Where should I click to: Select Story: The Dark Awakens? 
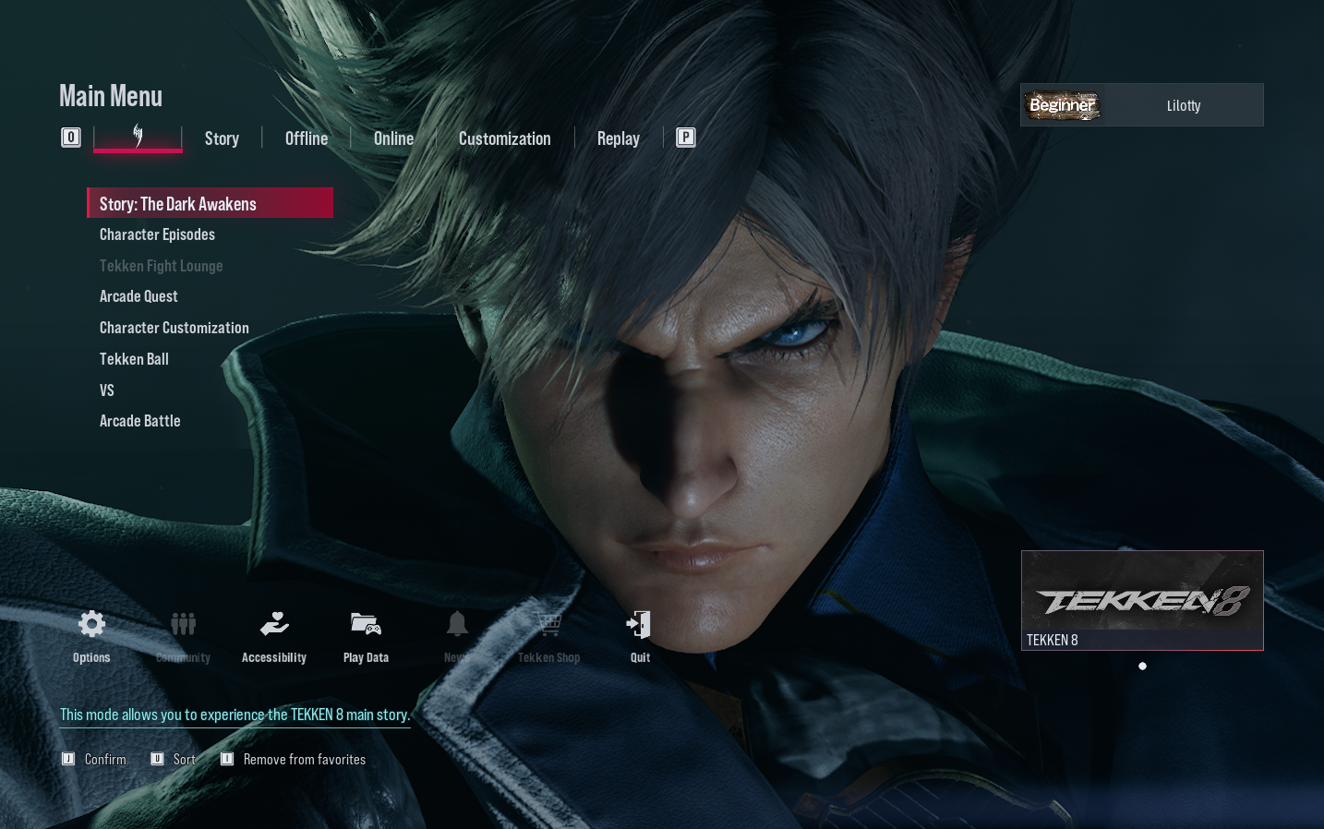click(211, 203)
